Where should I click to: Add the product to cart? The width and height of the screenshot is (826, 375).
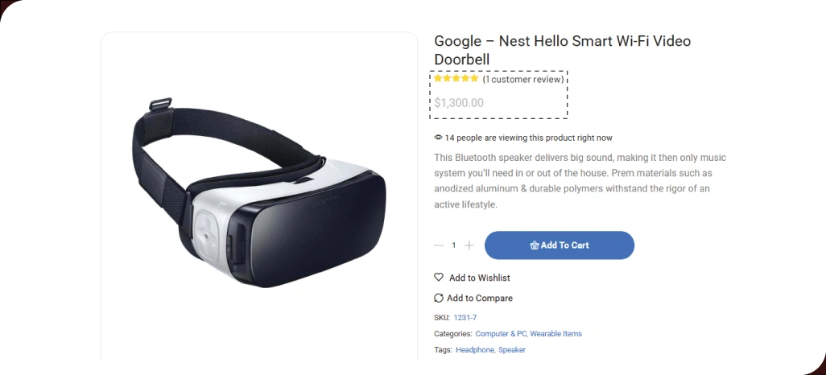click(x=560, y=245)
